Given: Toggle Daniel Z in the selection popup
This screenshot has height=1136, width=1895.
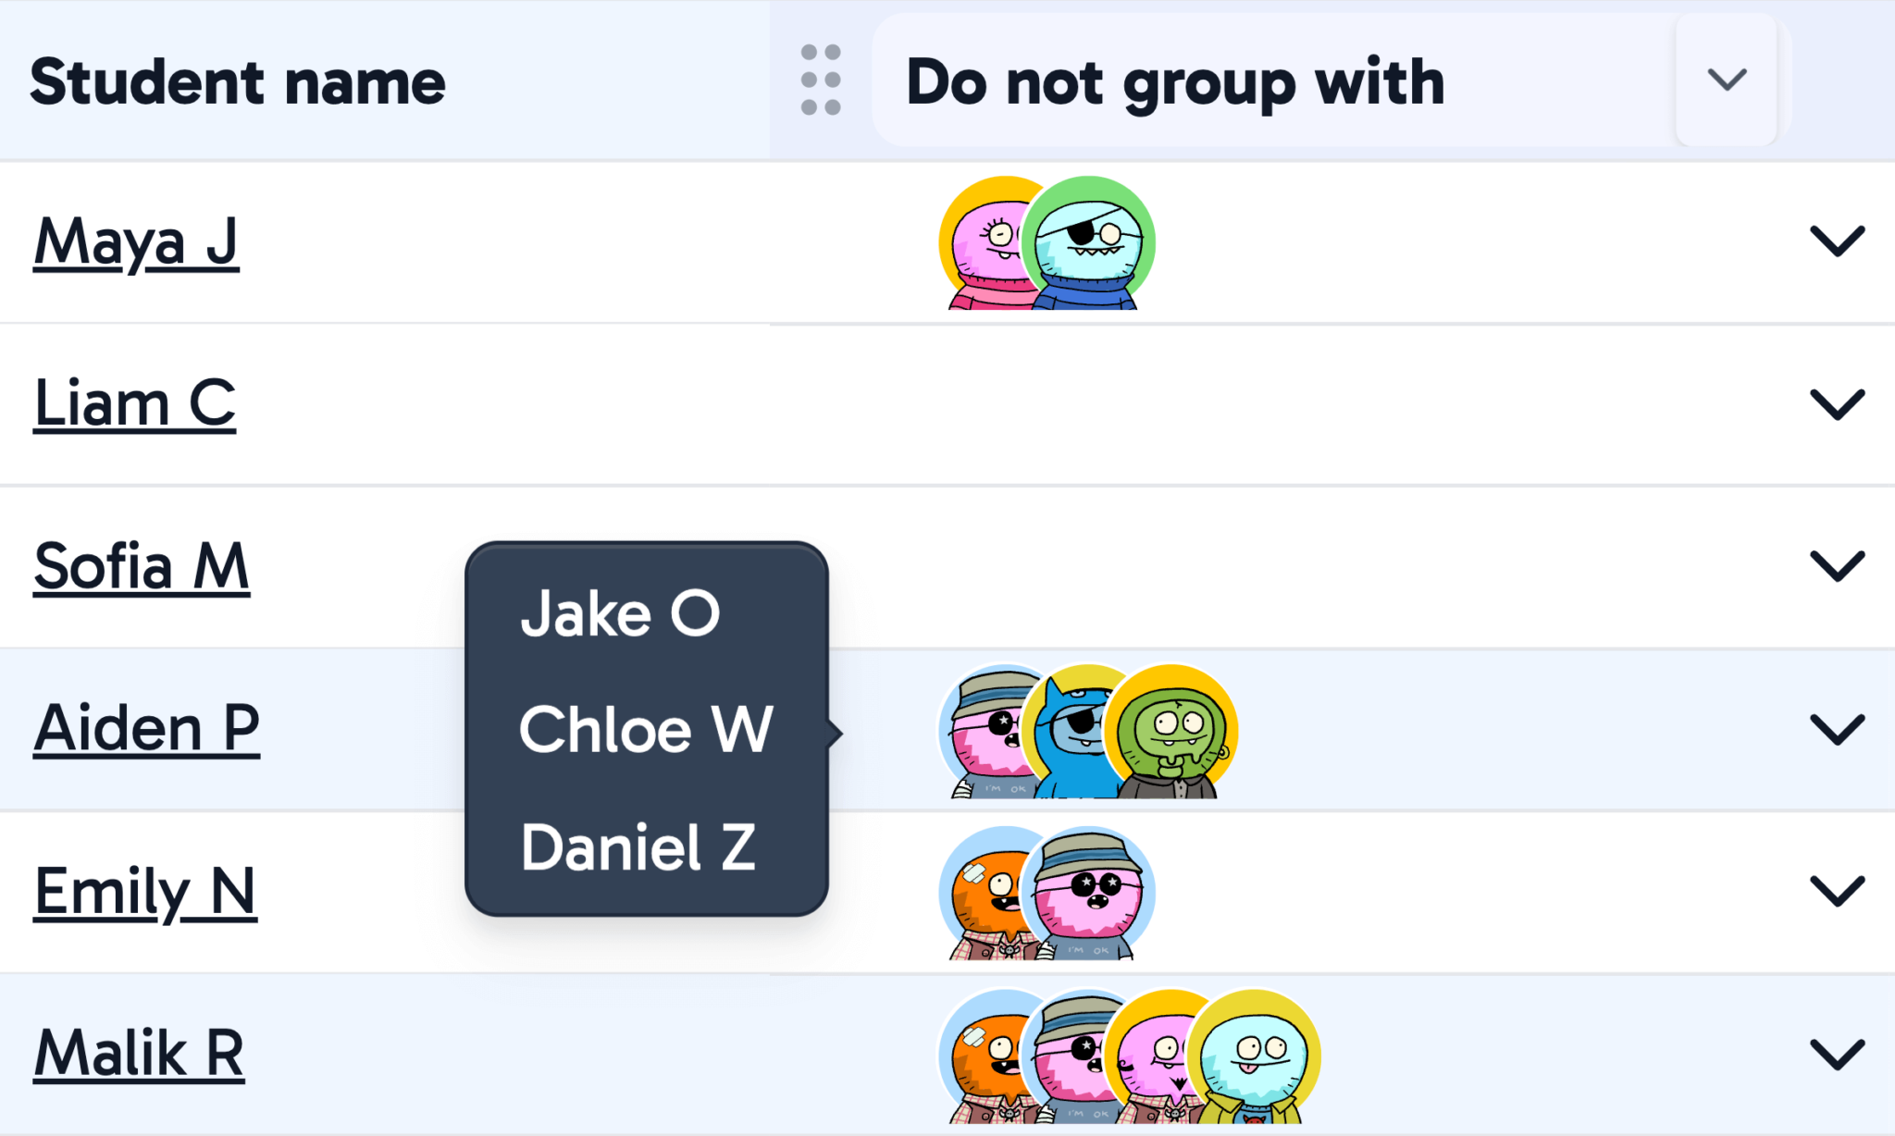Looking at the screenshot, I should pyautogui.click(x=640, y=846).
